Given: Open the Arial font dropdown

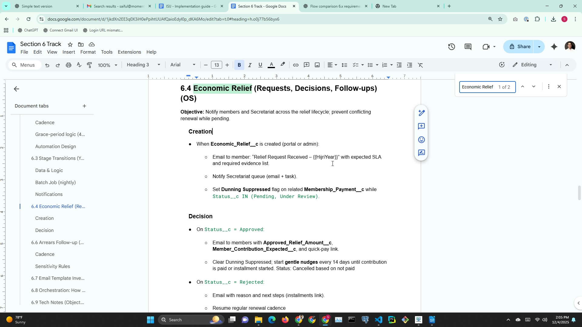Looking at the screenshot, I should [183, 65].
